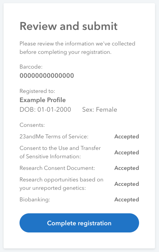The height and width of the screenshot is (252, 159).
Task: Click the barcode number 00000000000000
Action: [47, 75]
